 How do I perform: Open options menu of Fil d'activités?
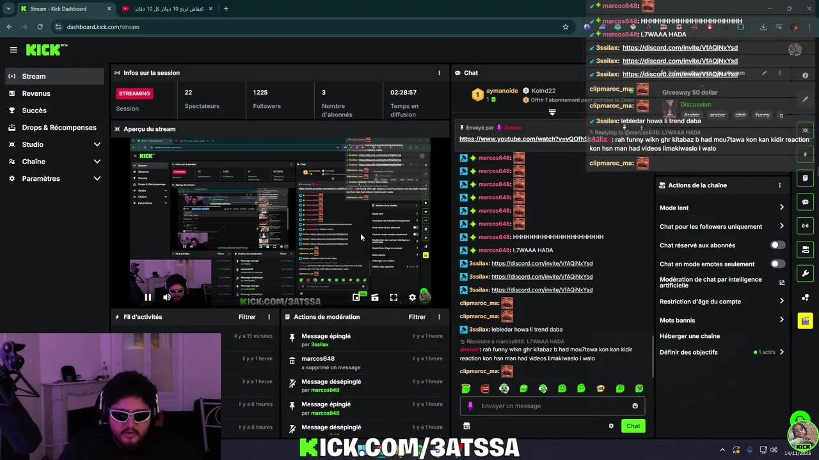269,317
